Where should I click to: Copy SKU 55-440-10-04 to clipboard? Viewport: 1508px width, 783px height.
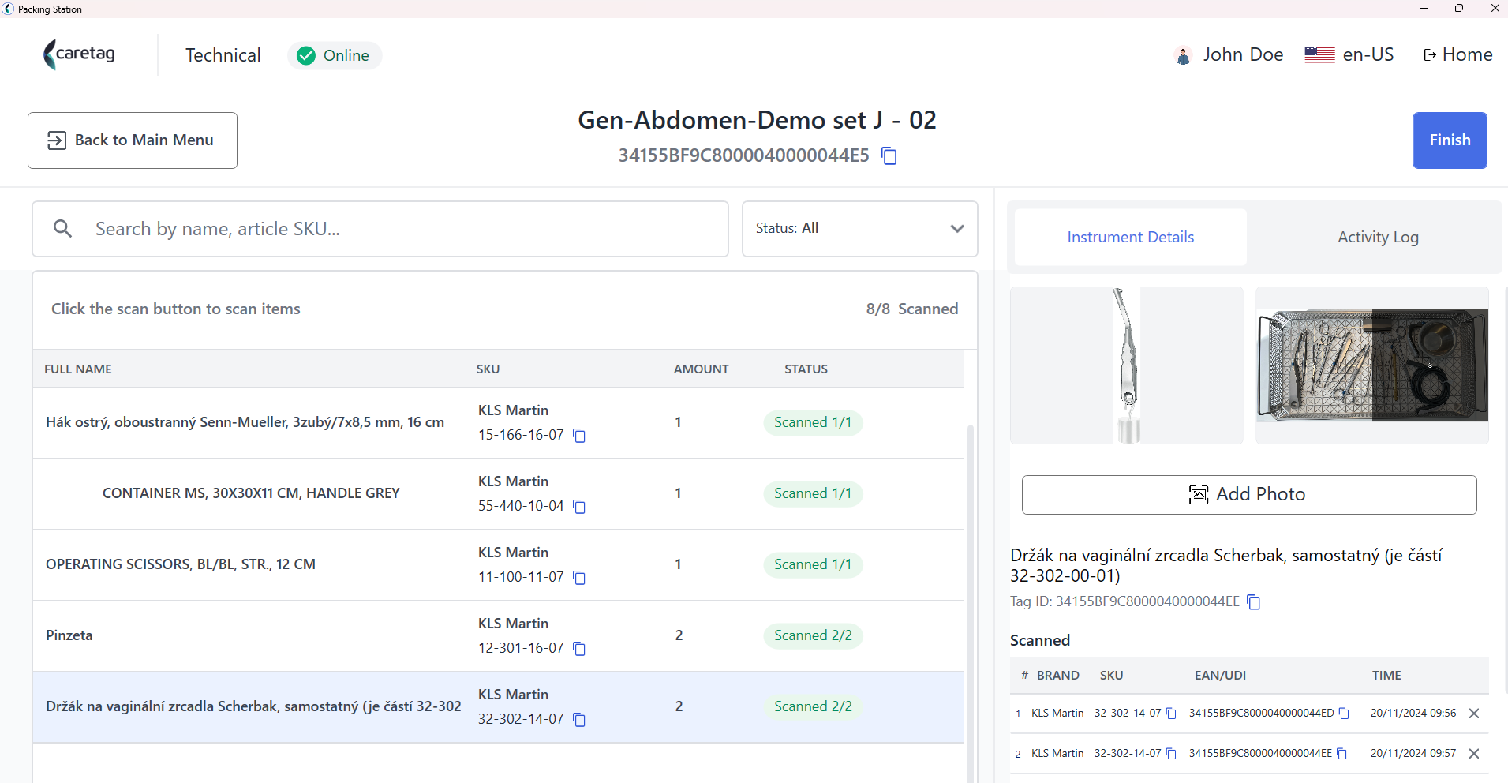579,507
